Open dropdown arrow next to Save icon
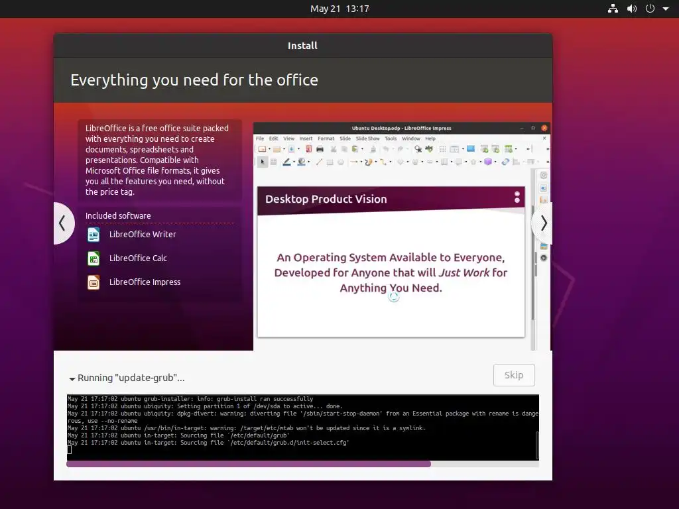679x509 pixels. tap(298, 149)
